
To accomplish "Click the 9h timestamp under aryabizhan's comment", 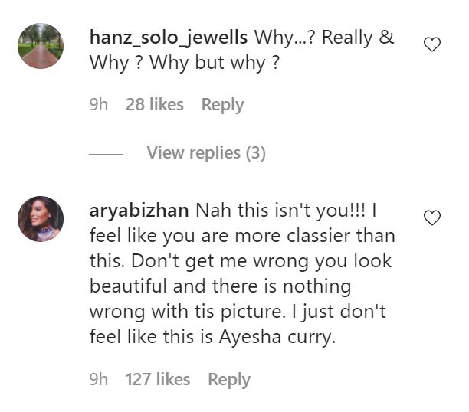I will (99, 379).
